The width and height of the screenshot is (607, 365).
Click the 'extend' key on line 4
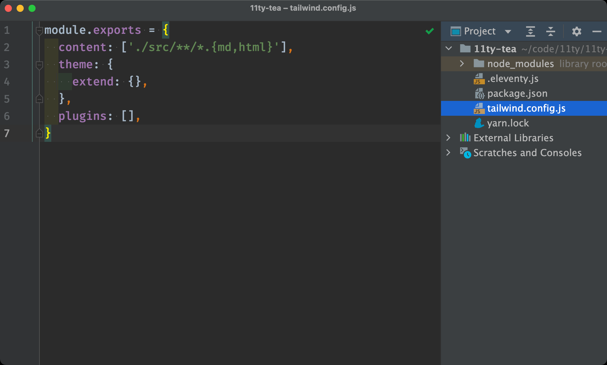coord(93,82)
